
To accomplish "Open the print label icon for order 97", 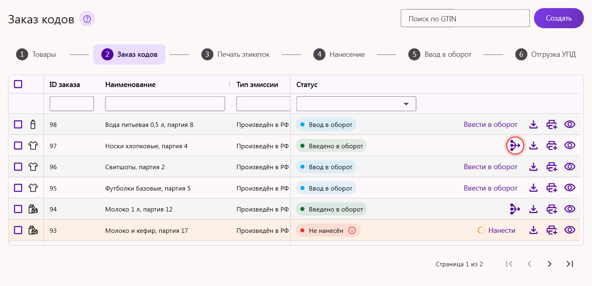I will (552, 145).
